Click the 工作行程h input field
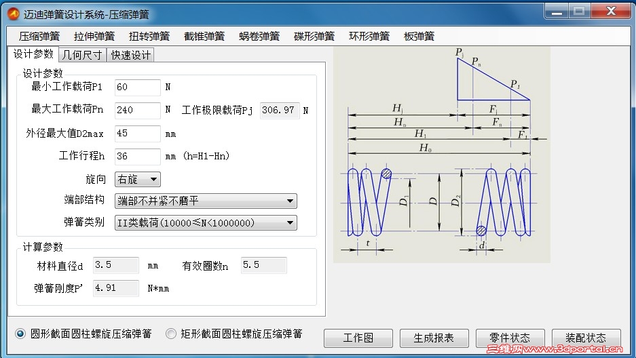The image size is (636, 358). (x=138, y=157)
